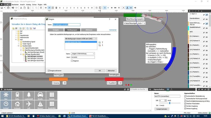
Task: Expand the Rückmeldung Signal folder
Action: 19,42
